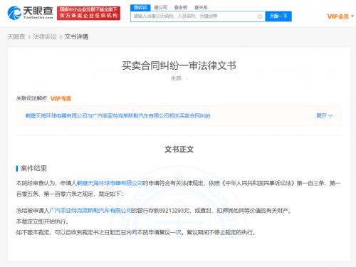Viewport: 356px width, 267px height.
Task: Click the 文书正文 heading
Action: [179, 150]
